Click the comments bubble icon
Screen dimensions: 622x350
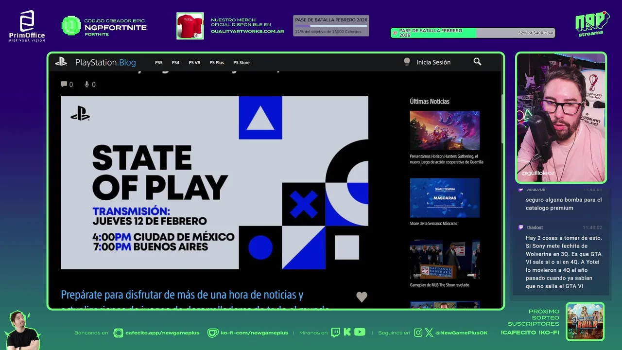(64, 84)
